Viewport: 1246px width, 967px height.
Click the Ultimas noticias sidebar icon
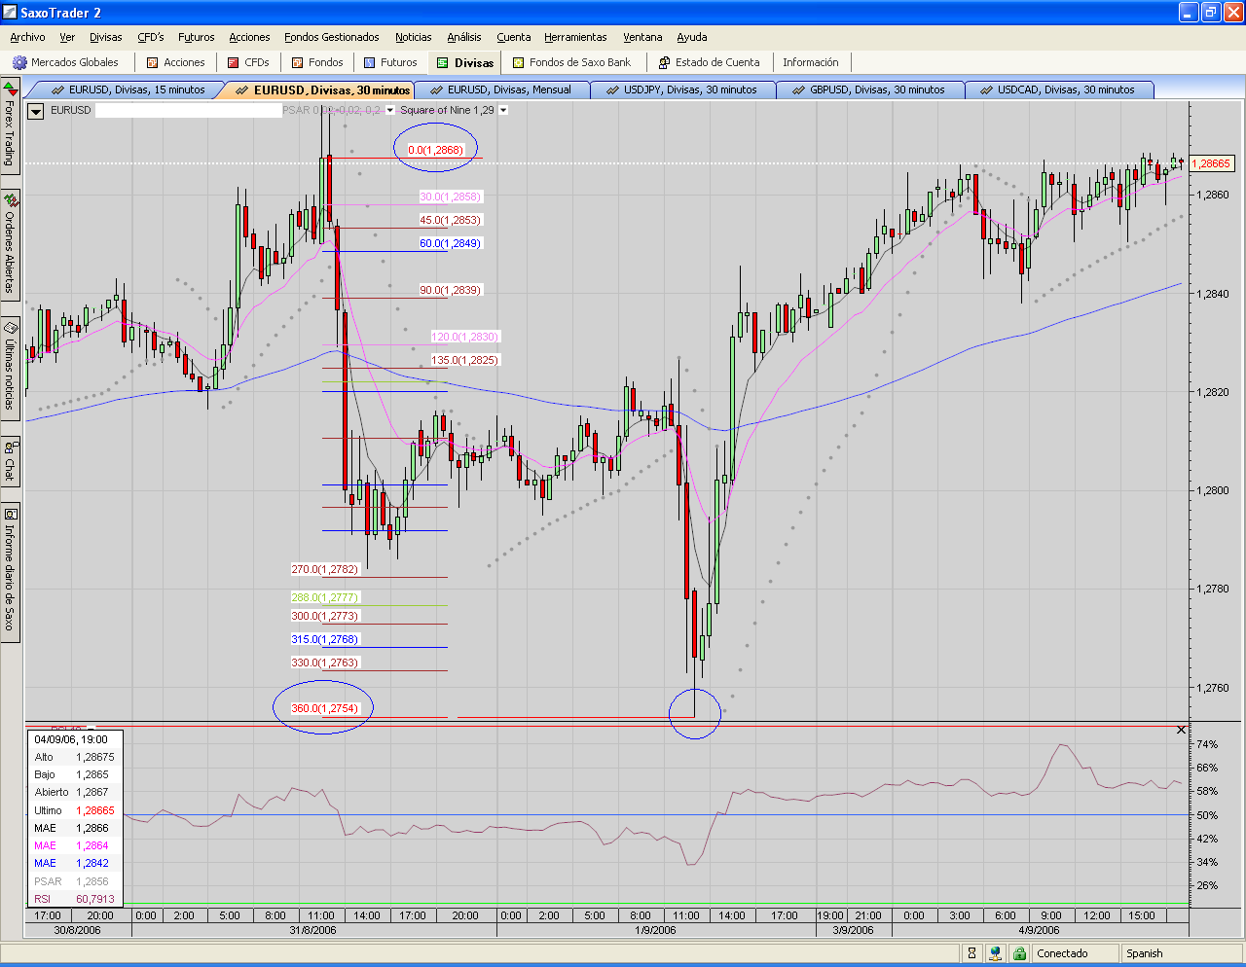[x=10, y=328]
